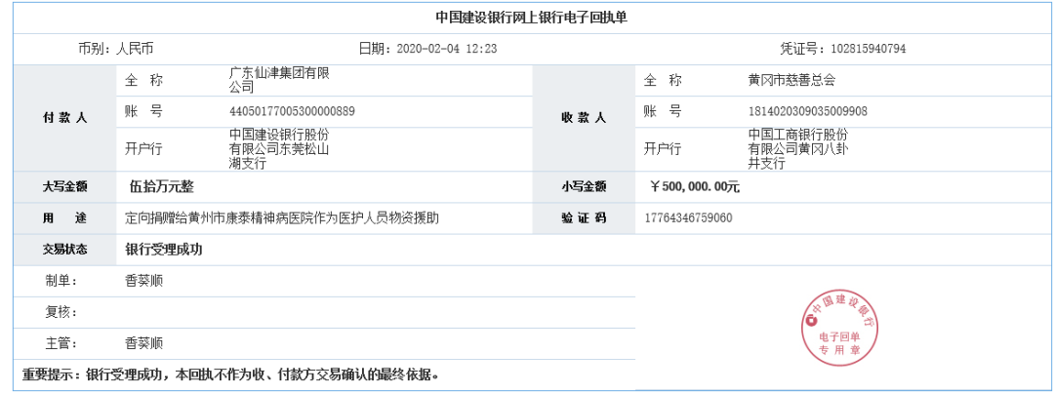Click the 主管 label
Screen dimensions: 1054x393
61,343
